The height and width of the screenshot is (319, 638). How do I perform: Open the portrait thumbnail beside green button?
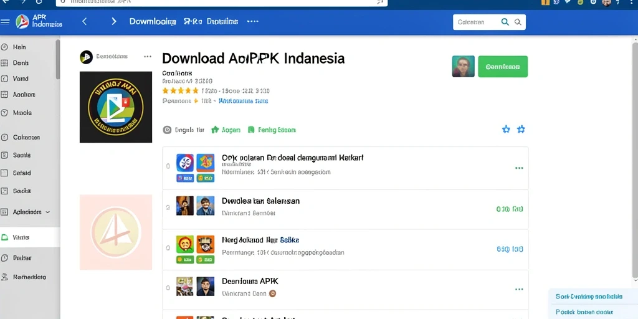pyautogui.click(x=463, y=66)
